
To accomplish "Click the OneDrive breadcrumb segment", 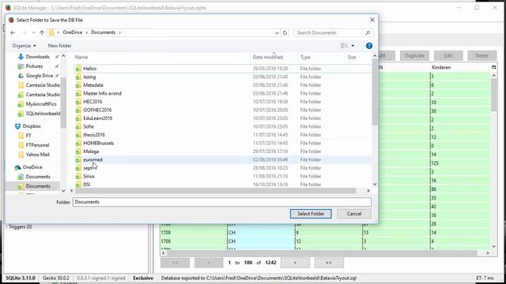I will pos(72,32).
